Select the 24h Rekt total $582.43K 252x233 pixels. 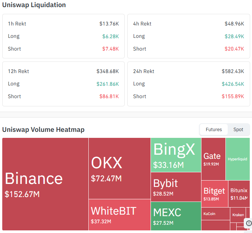pyautogui.click(x=233, y=71)
